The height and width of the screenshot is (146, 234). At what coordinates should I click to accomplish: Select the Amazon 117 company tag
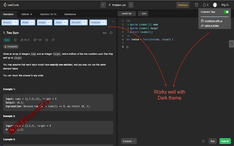(10, 23)
